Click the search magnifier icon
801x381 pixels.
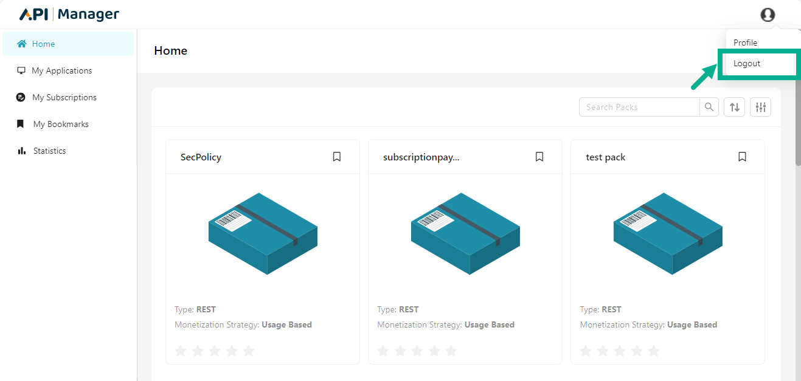click(709, 107)
